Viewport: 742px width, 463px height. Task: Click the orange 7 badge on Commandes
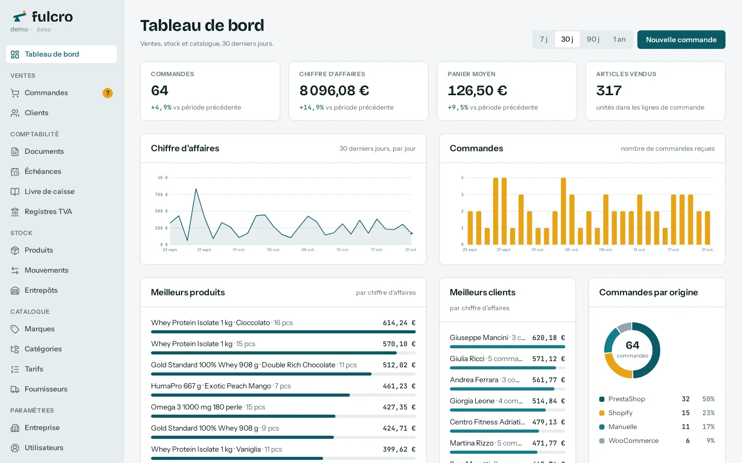pos(108,93)
